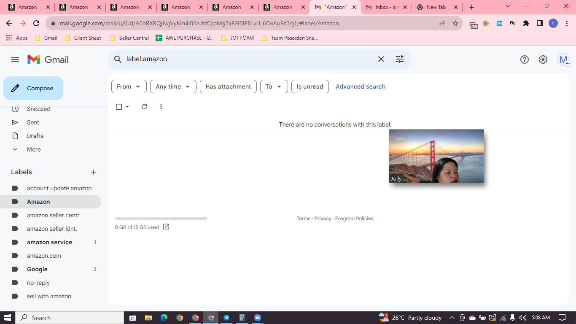Viewport: 576px width, 324px height.
Task: Switch to the New Tab browser tab
Action: pos(437,7)
